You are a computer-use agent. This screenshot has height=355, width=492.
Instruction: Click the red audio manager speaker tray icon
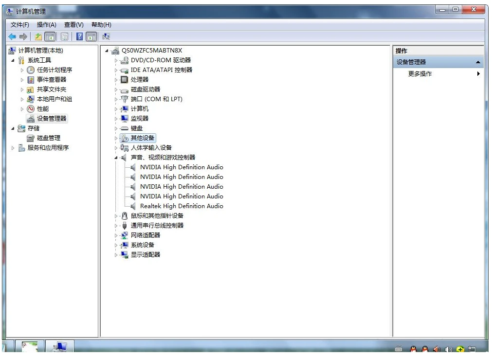tap(437, 349)
